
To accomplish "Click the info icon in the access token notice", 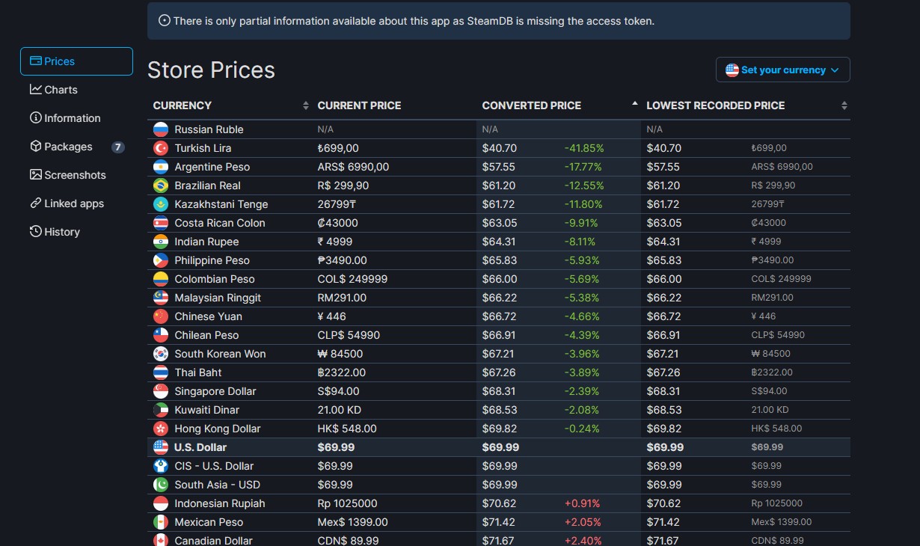I will [x=165, y=21].
